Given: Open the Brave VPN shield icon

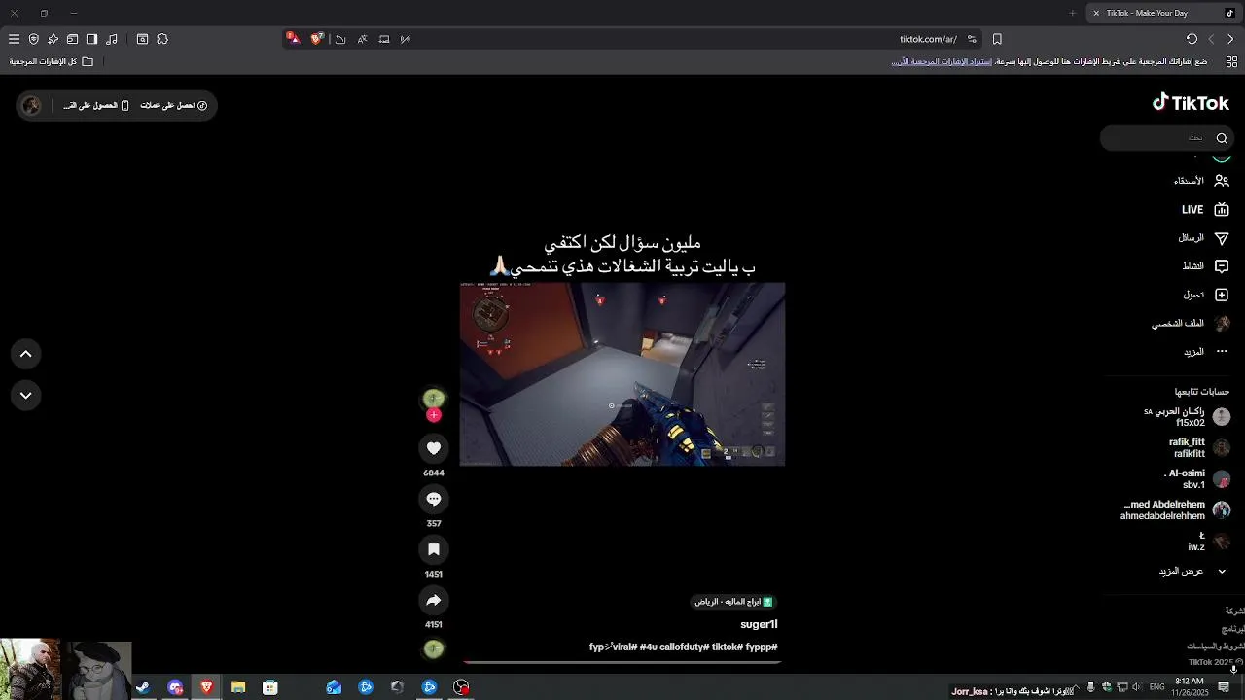Looking at the screenshot, I should pos(34,39).
